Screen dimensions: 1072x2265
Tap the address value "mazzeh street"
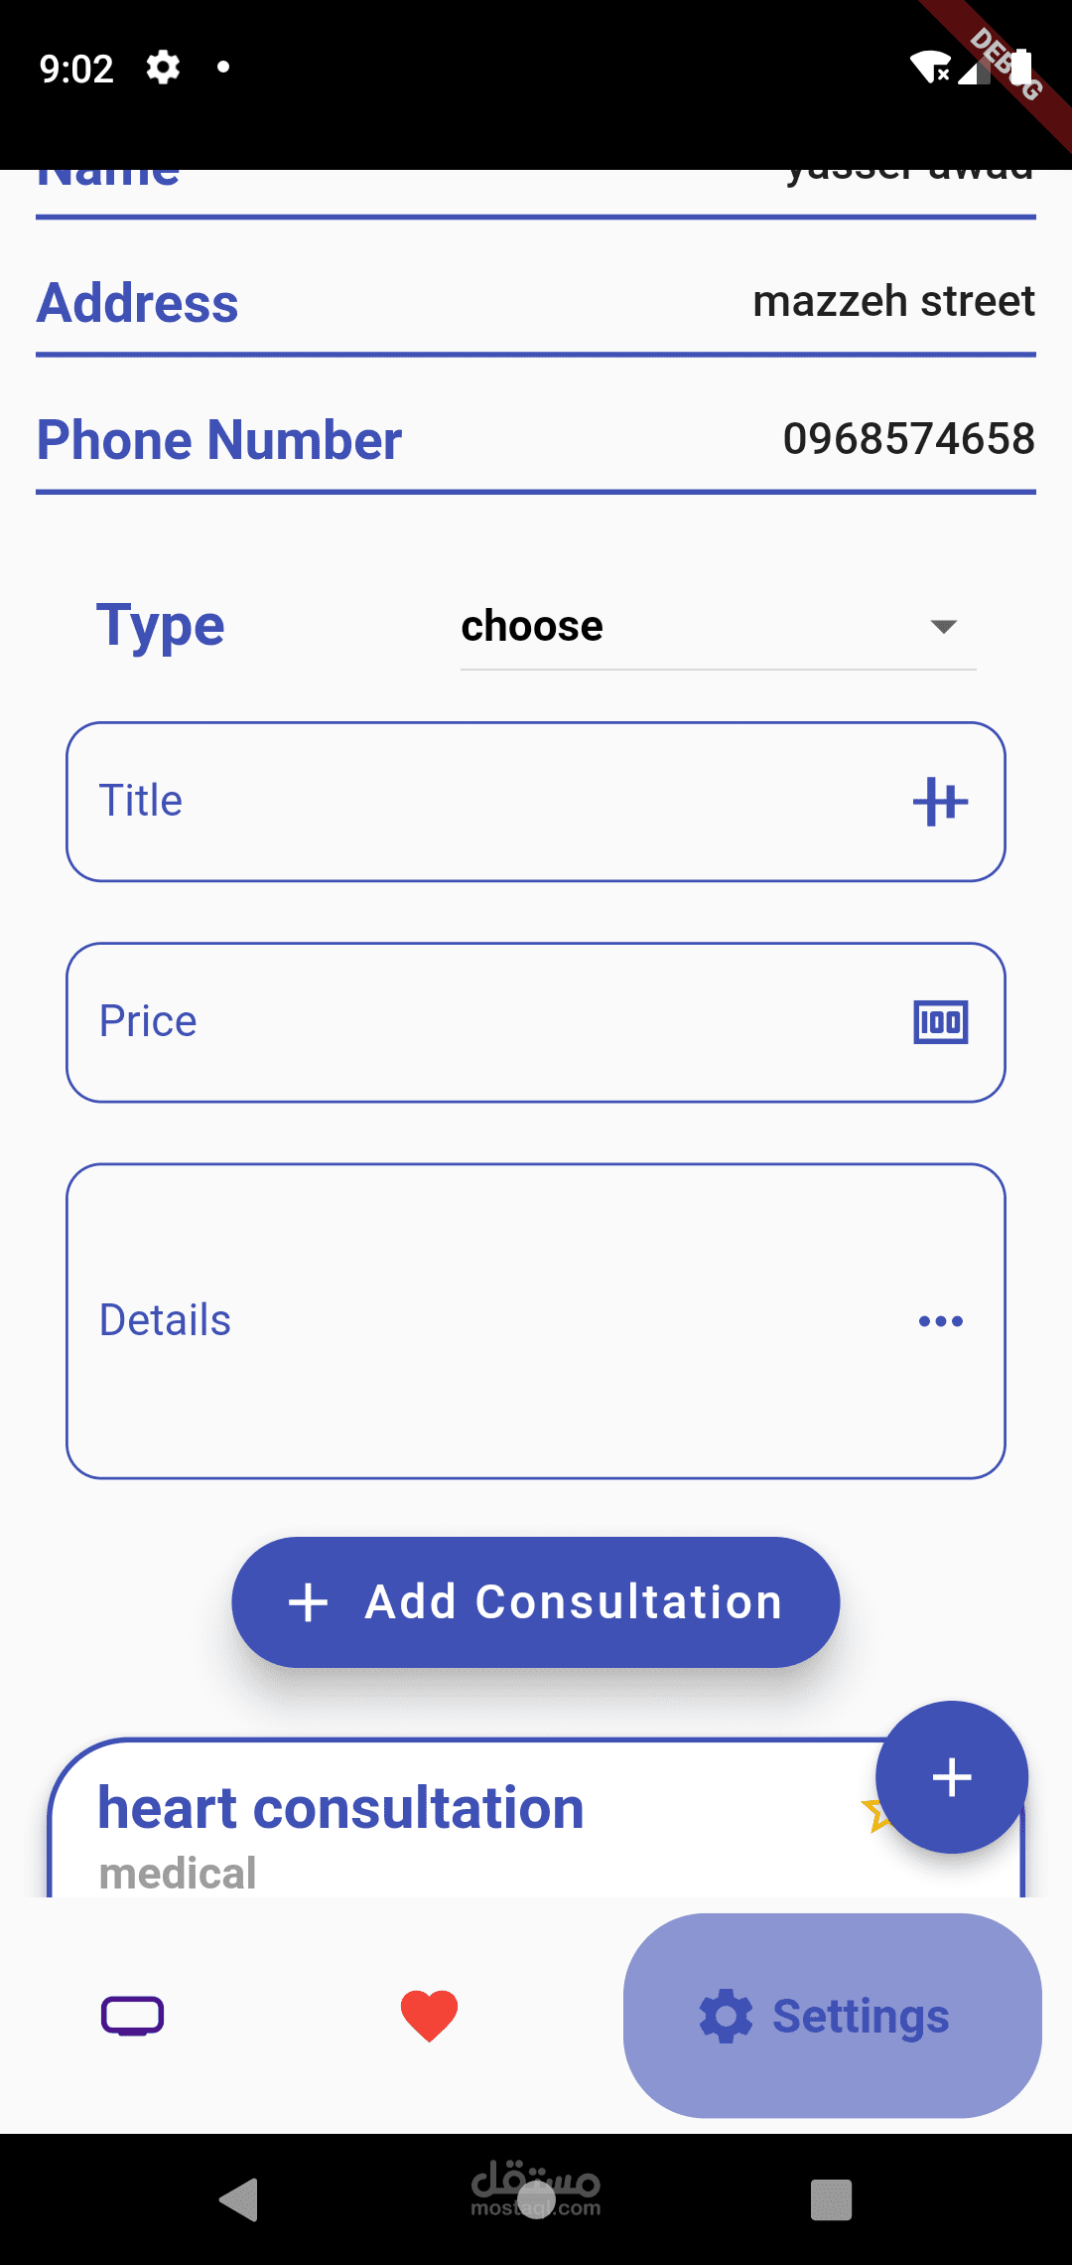pos(893,301)
